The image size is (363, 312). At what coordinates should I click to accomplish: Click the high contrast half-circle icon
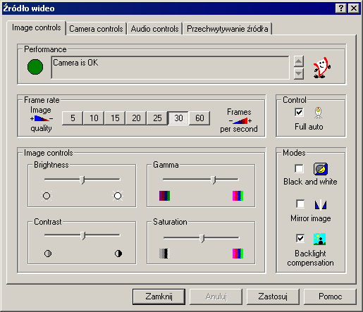(x=118, y=254)
